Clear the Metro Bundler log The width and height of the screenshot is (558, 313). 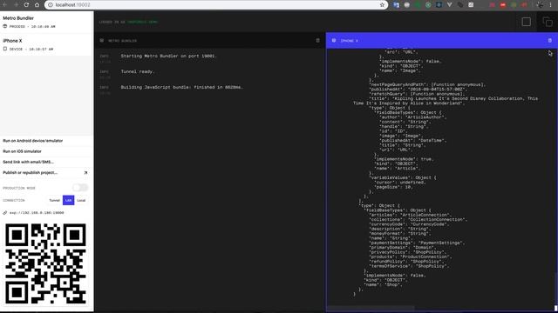tap(317, 41)
